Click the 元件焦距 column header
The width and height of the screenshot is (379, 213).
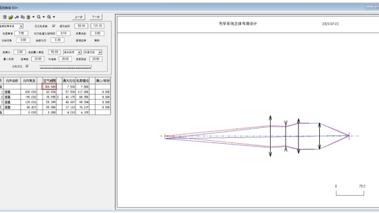[29, 80]
